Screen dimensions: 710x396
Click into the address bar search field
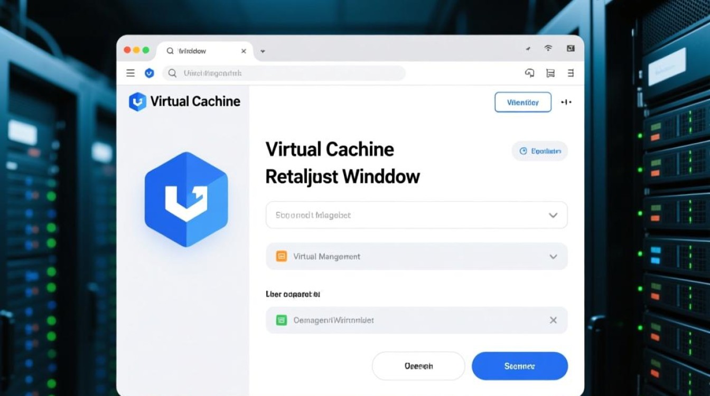pos(285,73)
